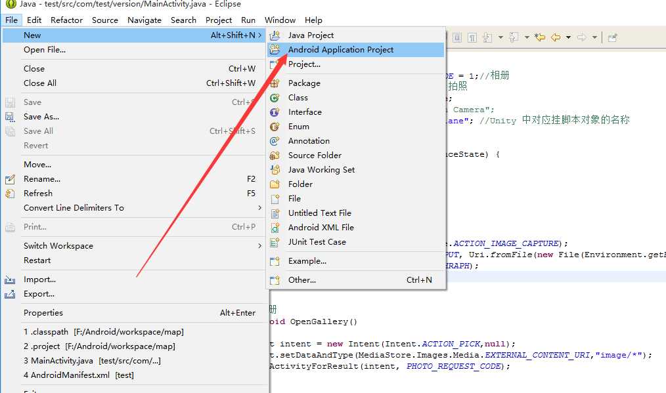Click the yellow Folder icon

pyautogui.click(x=275, y=184)
